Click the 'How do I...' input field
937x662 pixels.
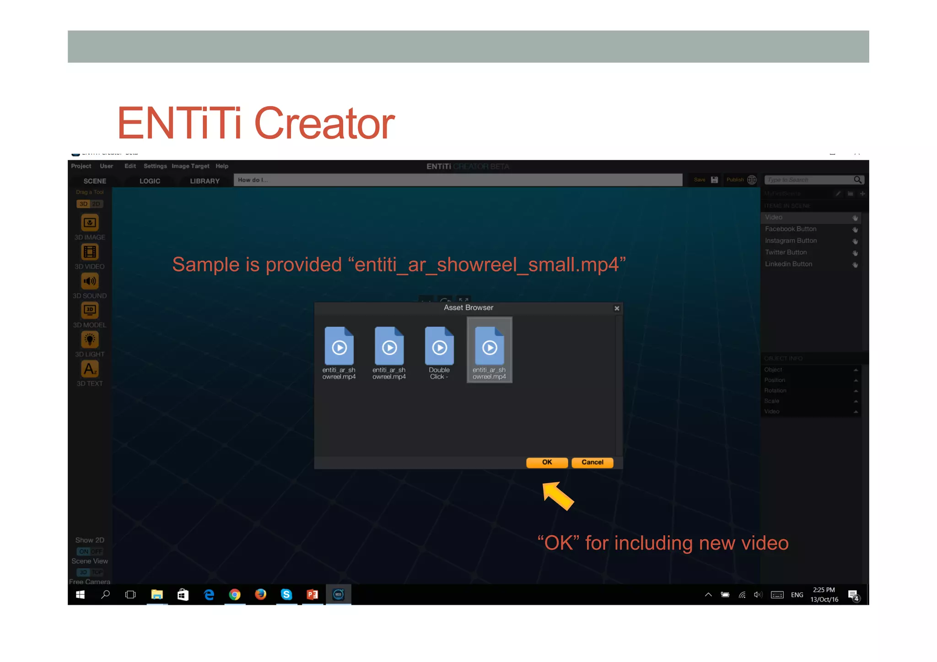point(458,180)
